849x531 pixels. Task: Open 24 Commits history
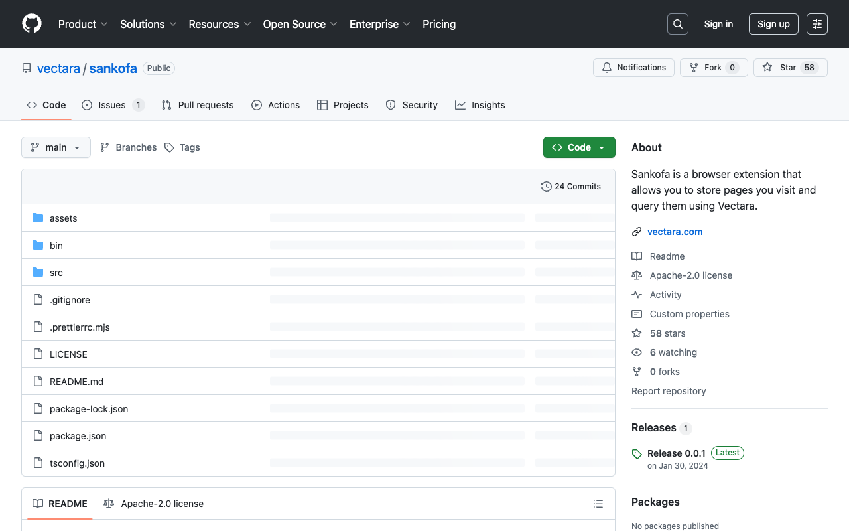(571, 187)
